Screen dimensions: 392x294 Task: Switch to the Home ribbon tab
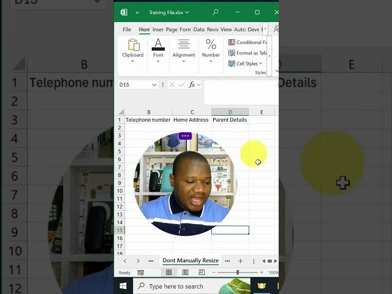coord(145,29)
